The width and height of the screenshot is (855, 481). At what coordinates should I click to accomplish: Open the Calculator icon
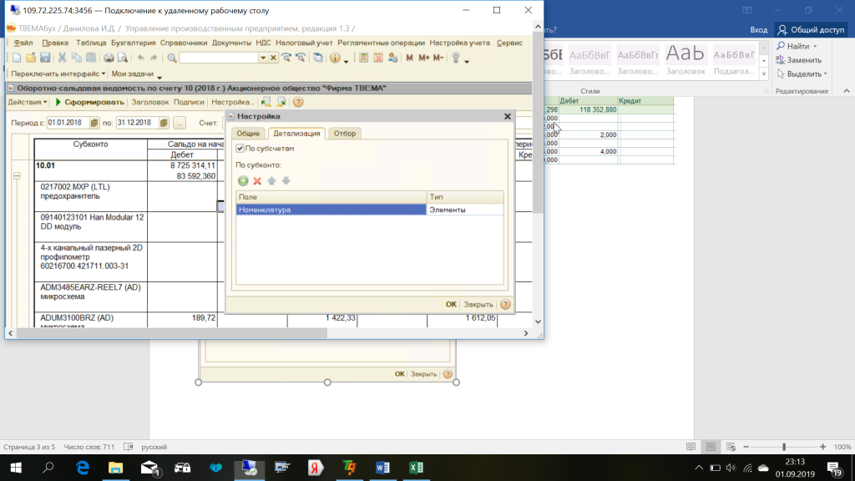(x=364, y=58)
